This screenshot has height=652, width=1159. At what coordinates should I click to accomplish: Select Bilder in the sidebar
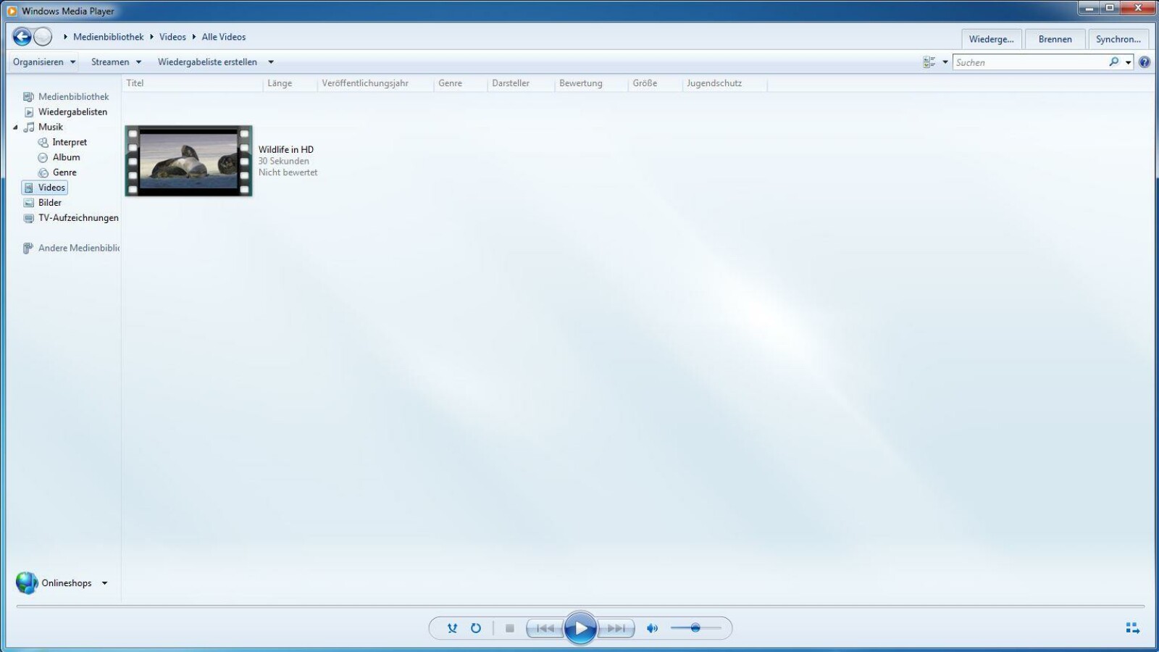(49, 202)
